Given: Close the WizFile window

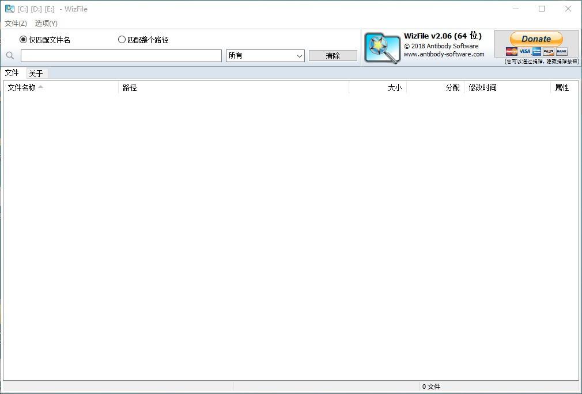Looking at the screenshot, I should coord(568,9).
